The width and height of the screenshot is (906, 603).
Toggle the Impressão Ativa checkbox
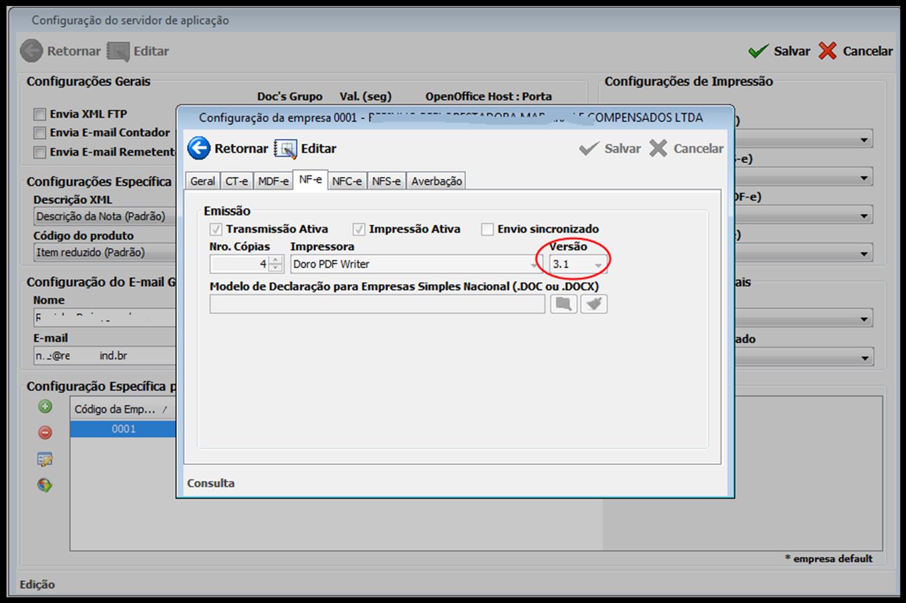click(359, 229)
